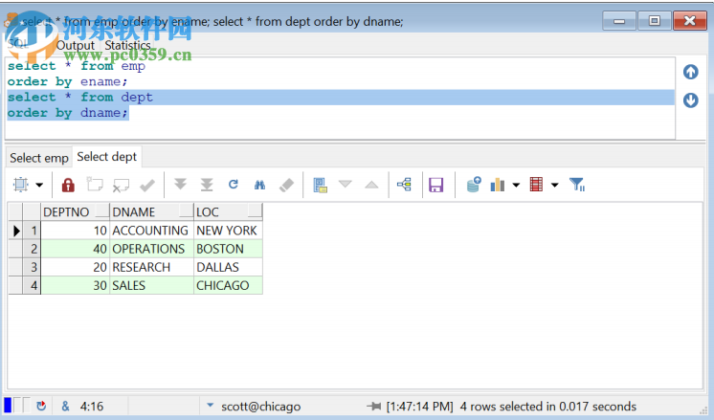Switch to single record view icon
Screen dimensions: 714x420
click(320, 185)
